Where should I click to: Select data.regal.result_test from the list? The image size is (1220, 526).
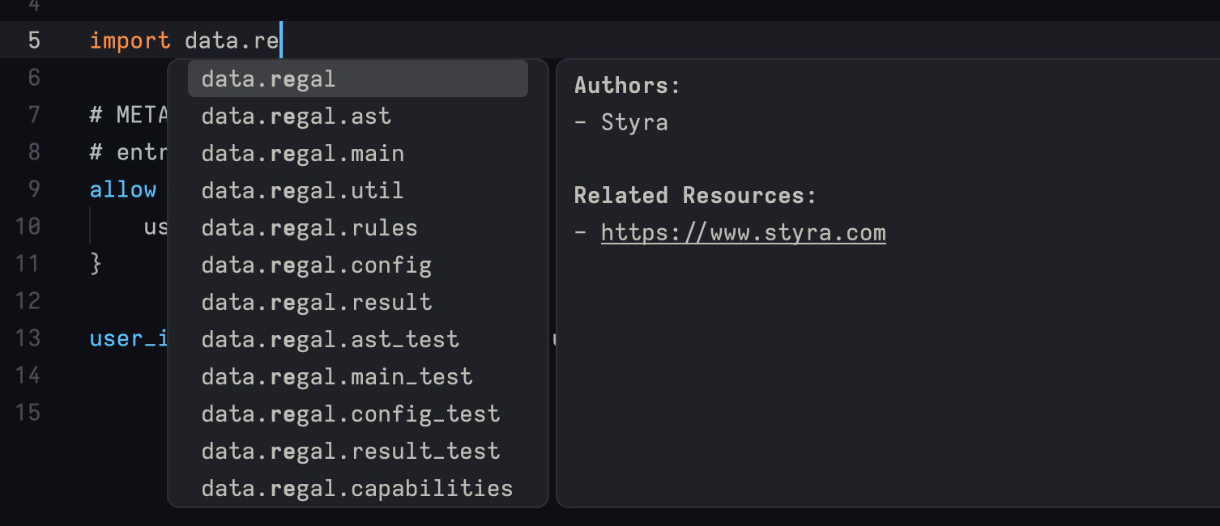(349, 451)
